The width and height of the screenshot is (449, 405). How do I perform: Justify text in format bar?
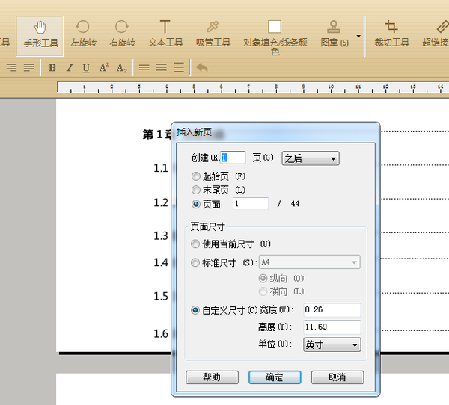pos(28,68)
